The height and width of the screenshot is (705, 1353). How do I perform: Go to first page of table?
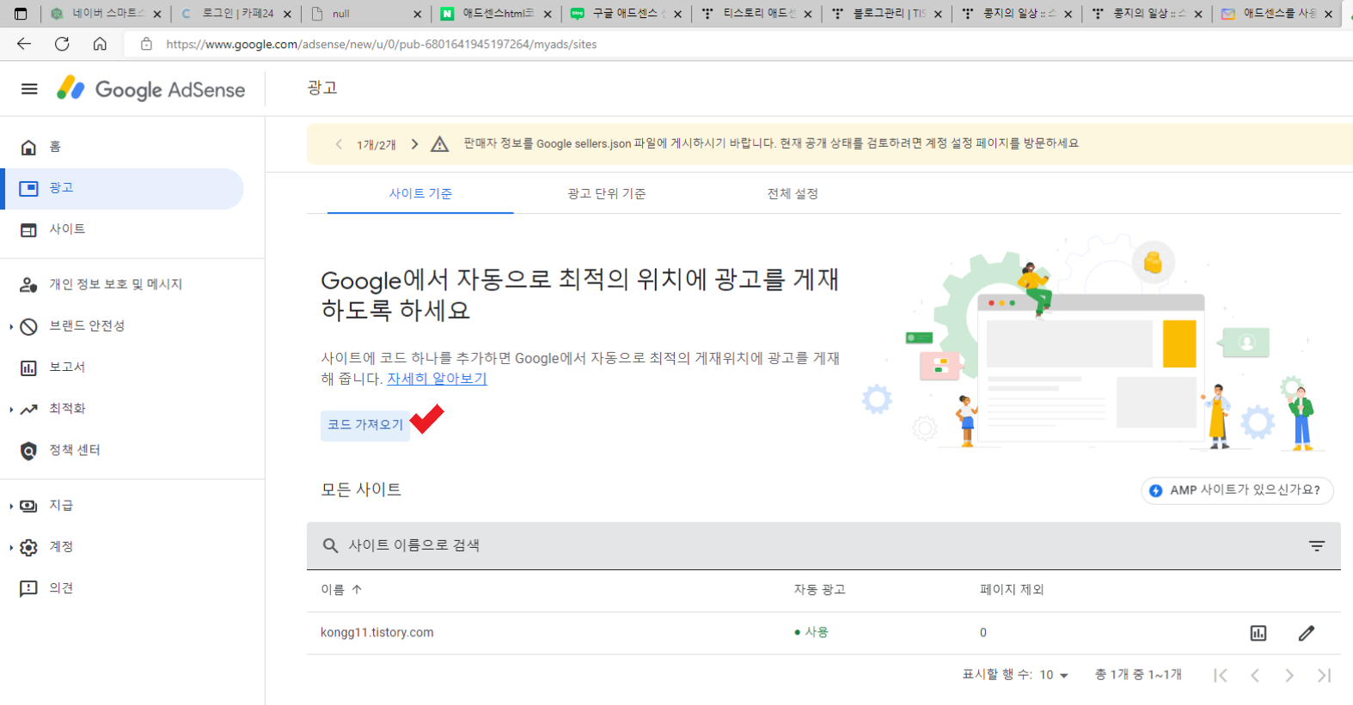[x=1221, y=676]
